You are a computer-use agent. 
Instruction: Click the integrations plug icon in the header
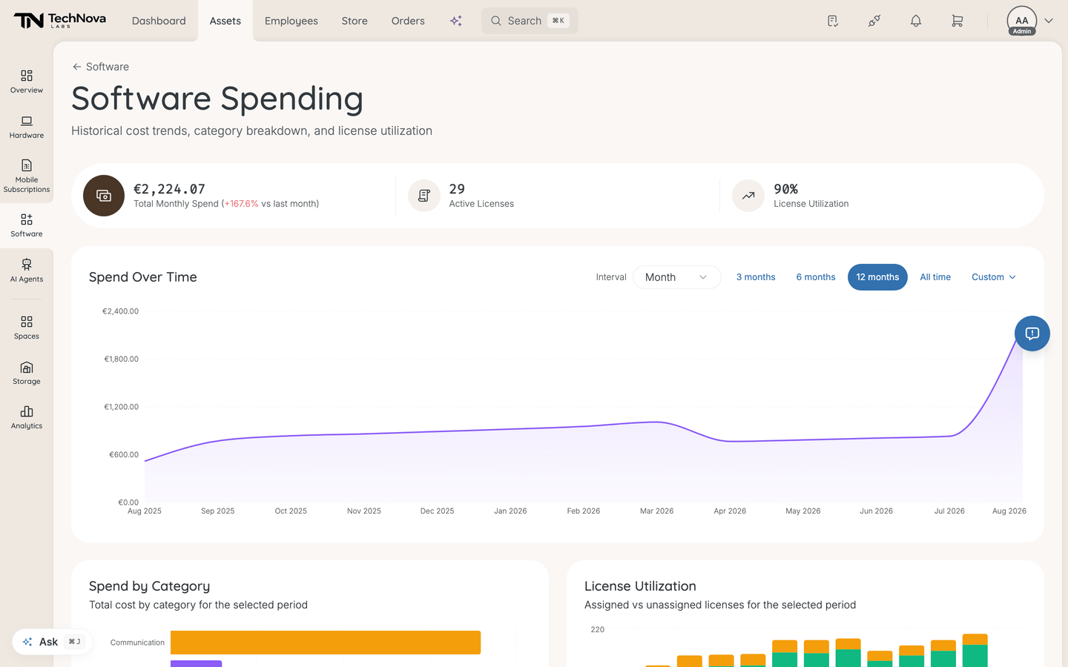tap(874, 21)
